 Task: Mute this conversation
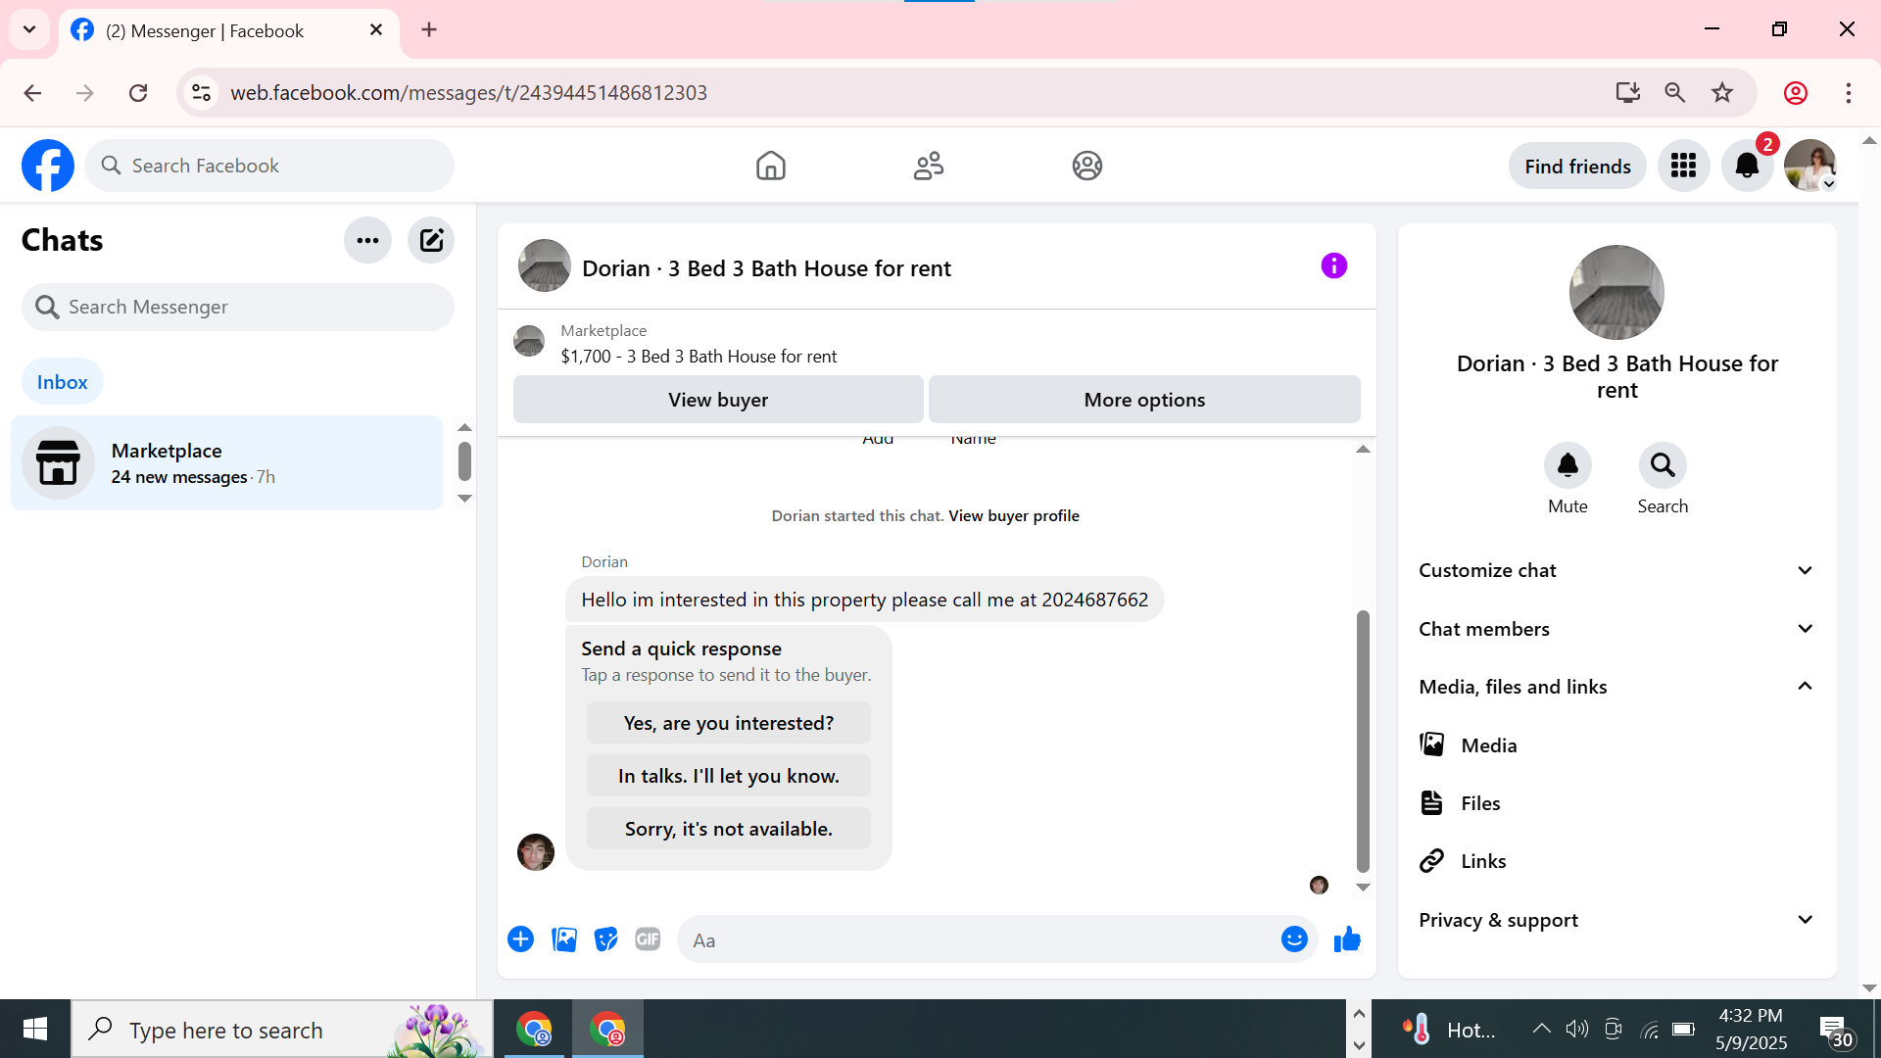tap(1567, 465)
